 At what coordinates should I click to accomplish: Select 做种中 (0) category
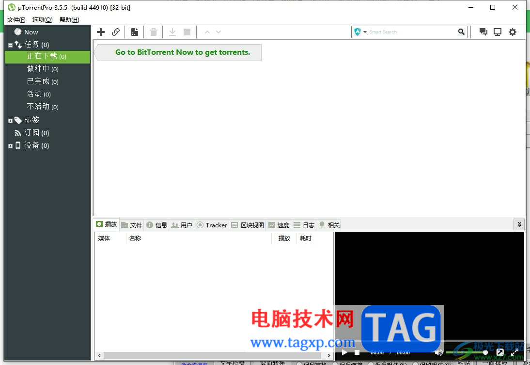pyautogui.click(x=43, y=69)
